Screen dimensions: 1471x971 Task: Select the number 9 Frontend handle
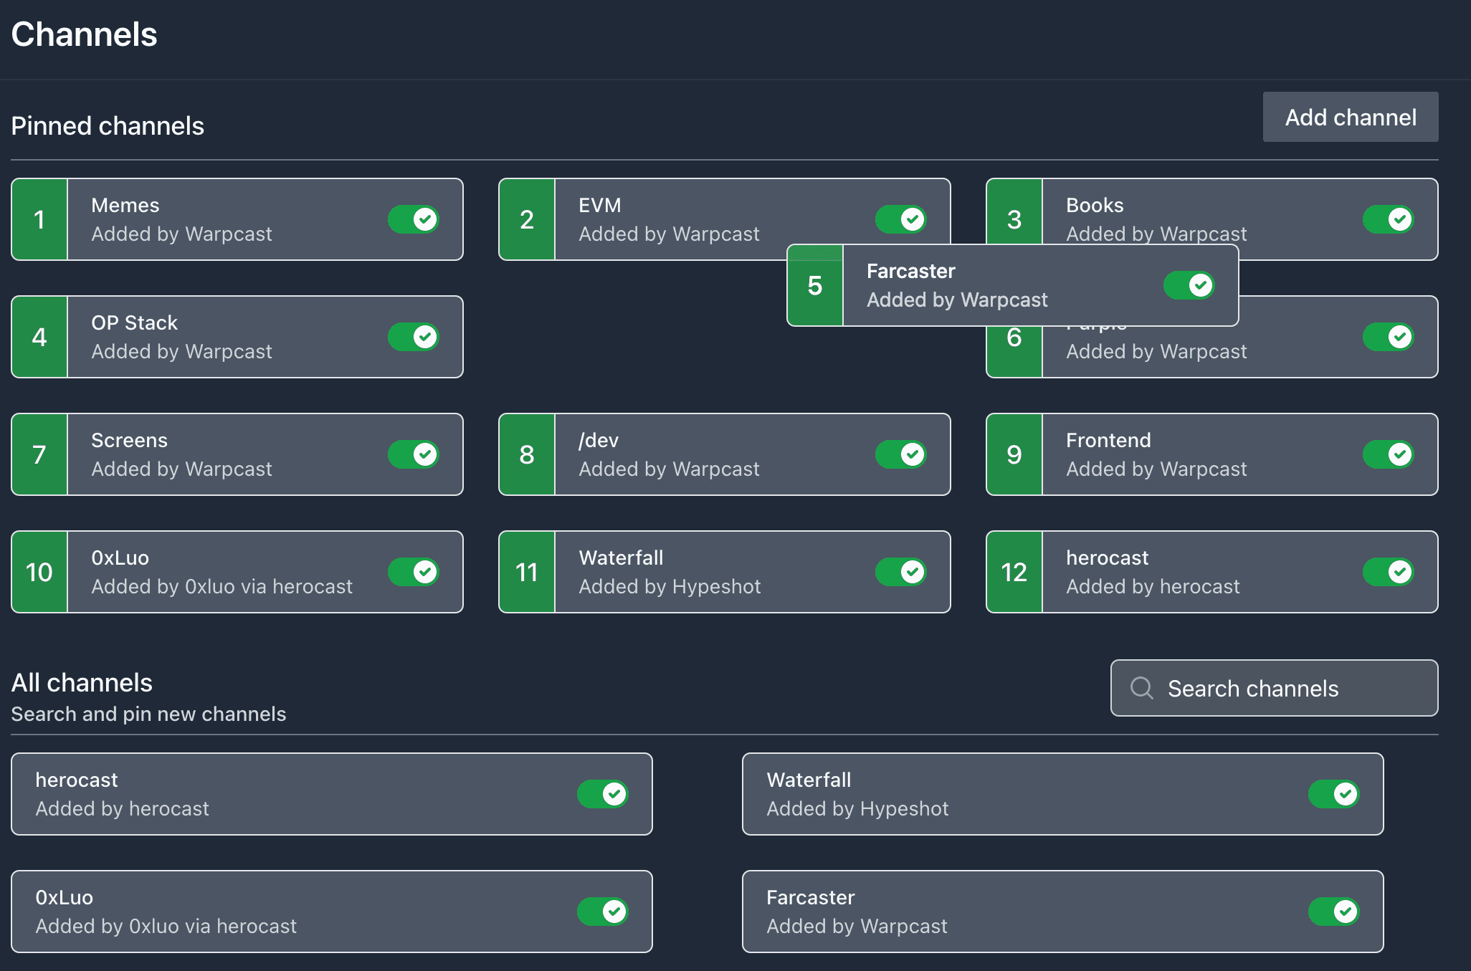click(x=1014, y=454)
